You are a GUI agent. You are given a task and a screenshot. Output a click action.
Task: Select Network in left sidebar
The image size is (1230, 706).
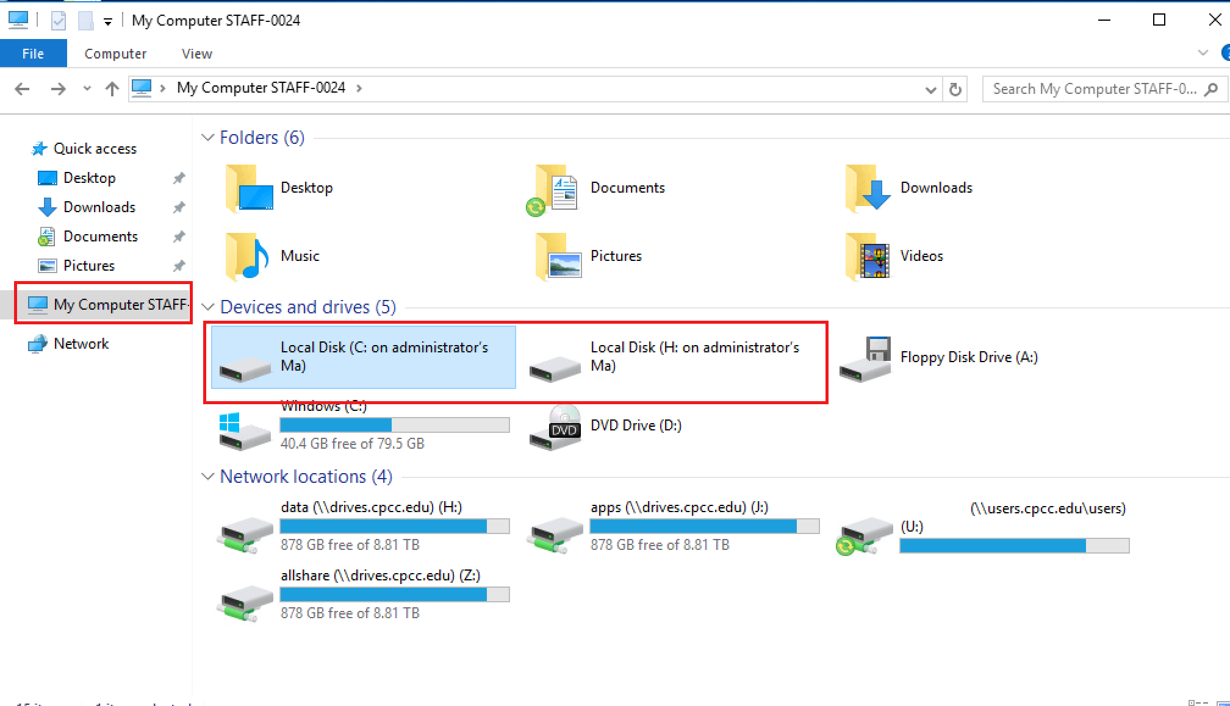click(81, 343)
